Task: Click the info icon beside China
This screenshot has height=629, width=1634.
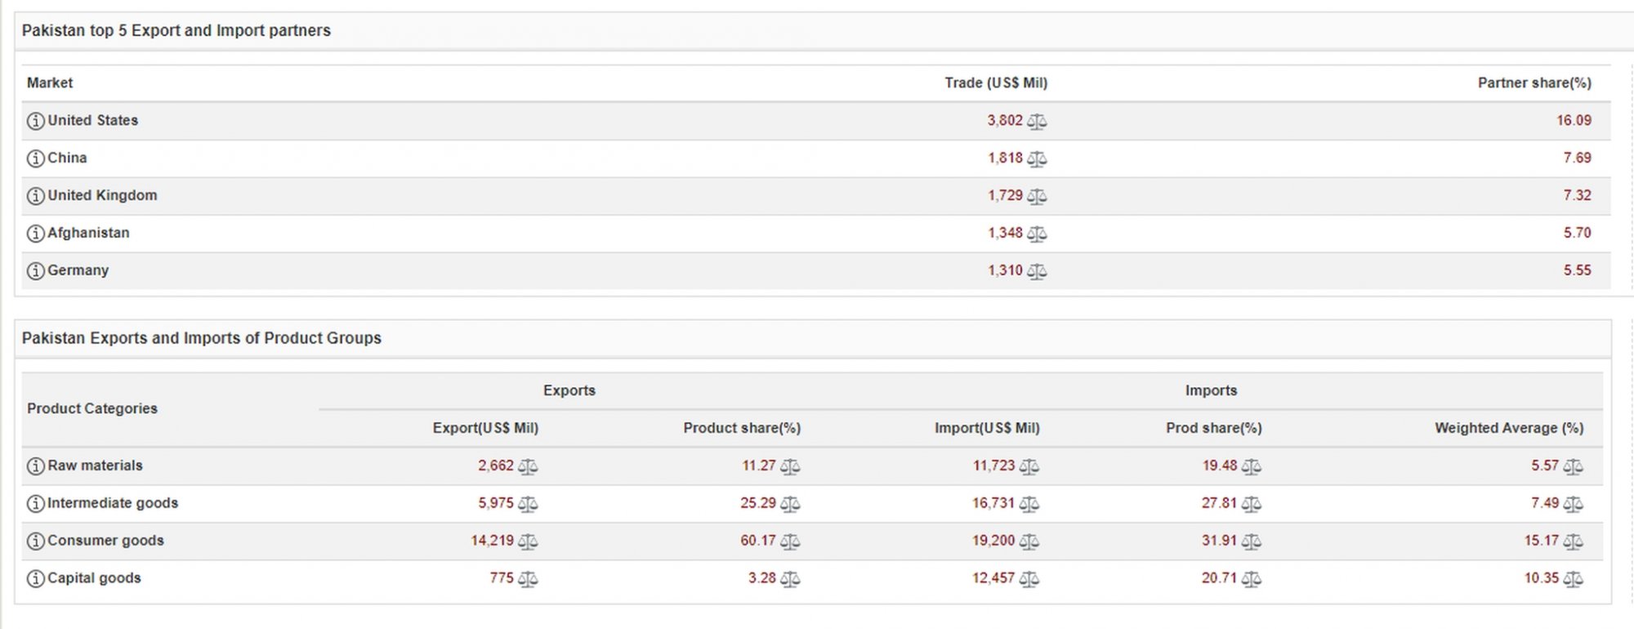Action: (x=35, y=158)
